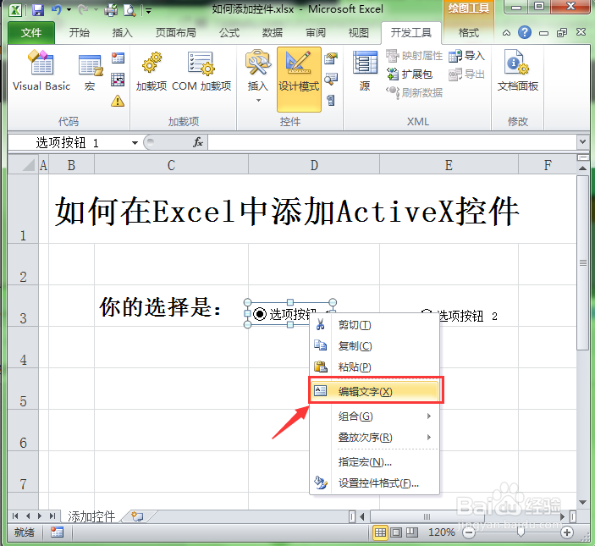Expand 组合(G) submenu

tap(375, 416)
